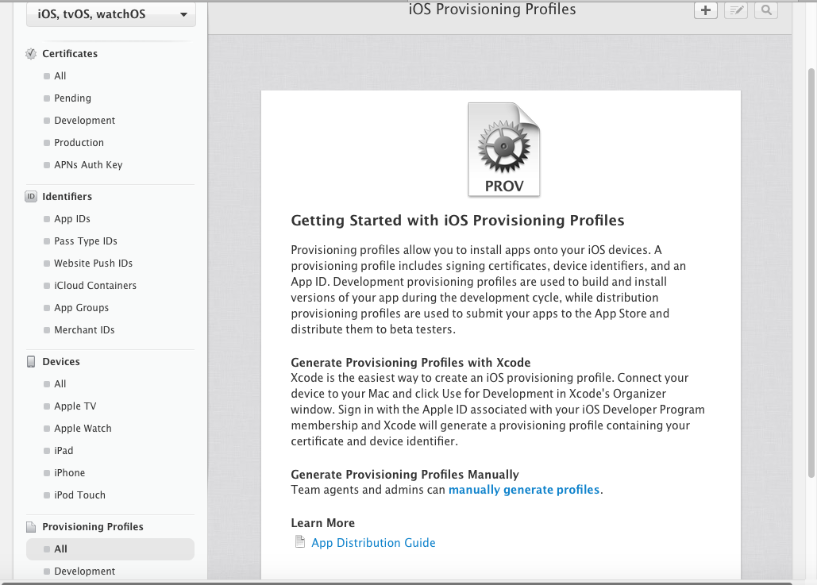The height and width of the screenshot is (585, 817).
Task: Click the Certificates seal icon
Action: 31,54
